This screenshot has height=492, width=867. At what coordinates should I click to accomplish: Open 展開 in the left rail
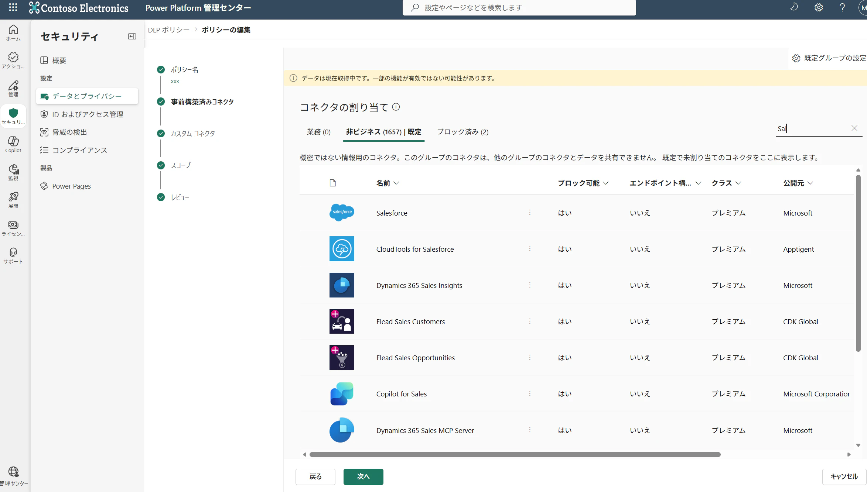[x=13, y=200]
